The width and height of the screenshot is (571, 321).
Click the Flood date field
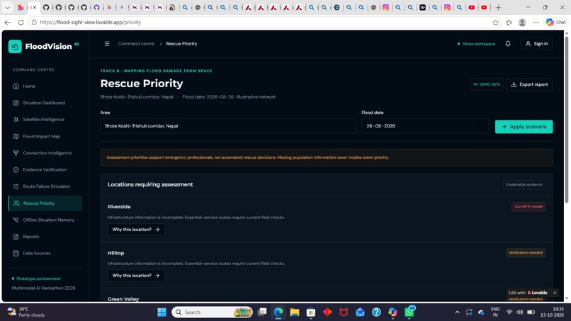coord(425,126)
